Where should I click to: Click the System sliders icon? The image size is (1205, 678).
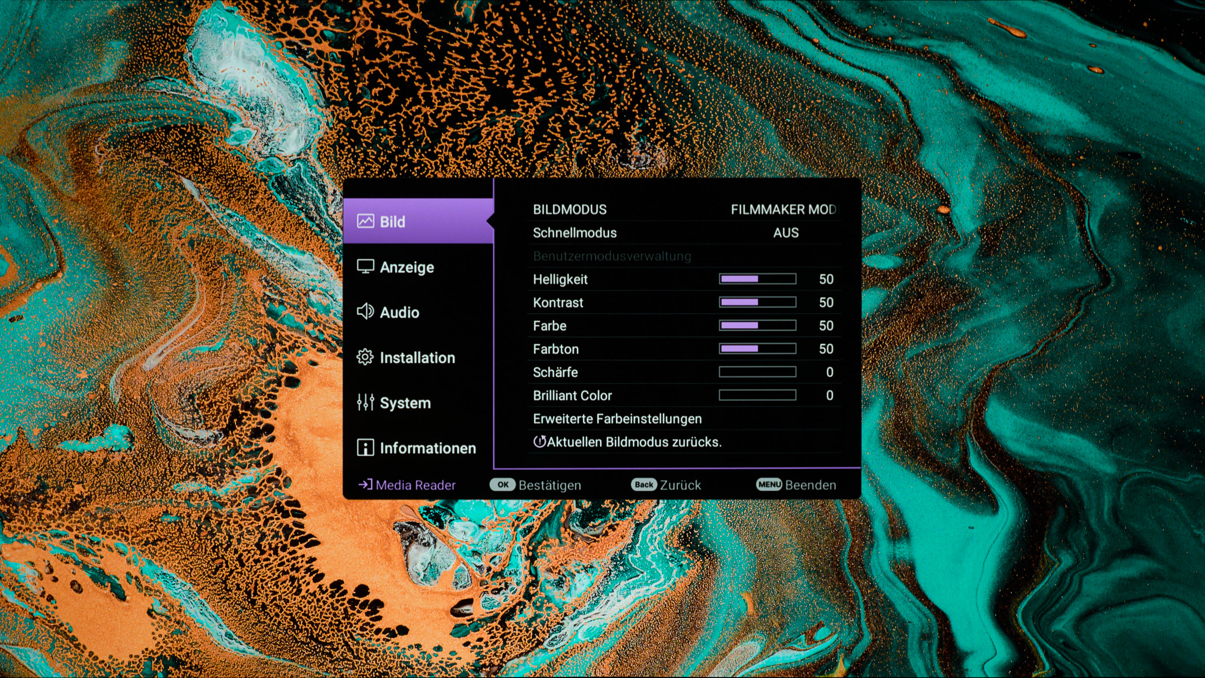pyautogui.click(x=366, y=402)
